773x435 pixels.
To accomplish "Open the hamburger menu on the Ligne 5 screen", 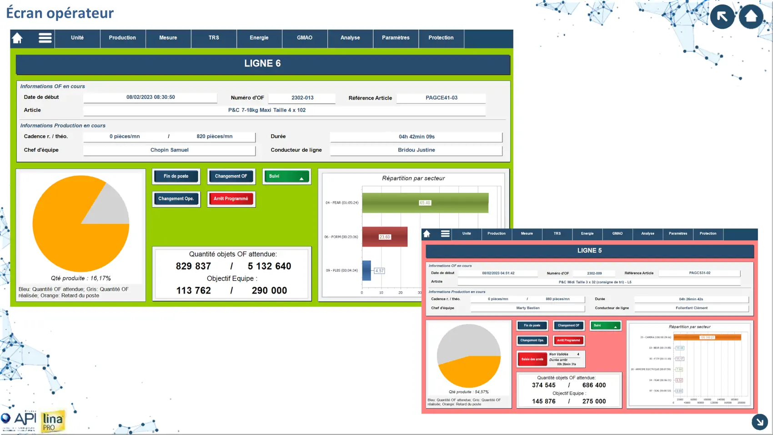I will coord(445,234).
